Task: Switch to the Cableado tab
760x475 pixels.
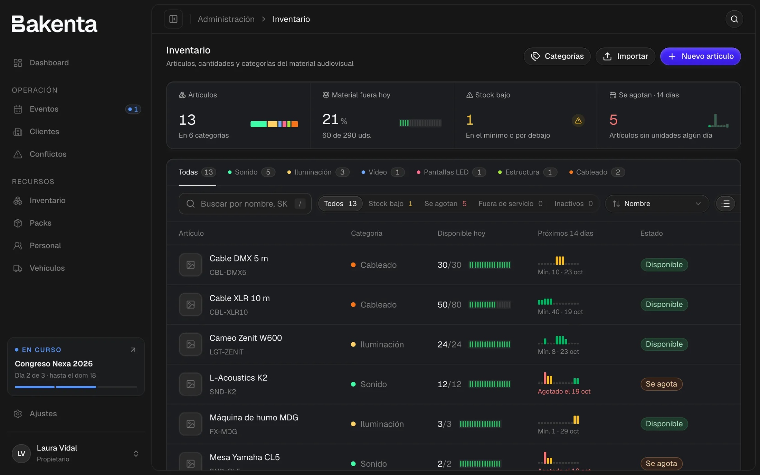Action: 597,172
